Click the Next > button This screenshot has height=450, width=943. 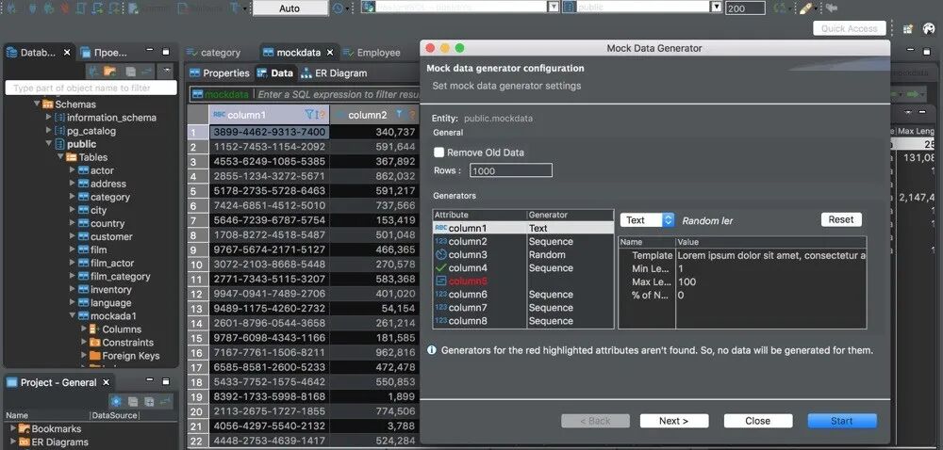pos(673,421)
